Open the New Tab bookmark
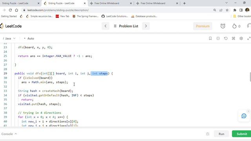The height and width of the screenshot is (141, 251). (62, 16)
